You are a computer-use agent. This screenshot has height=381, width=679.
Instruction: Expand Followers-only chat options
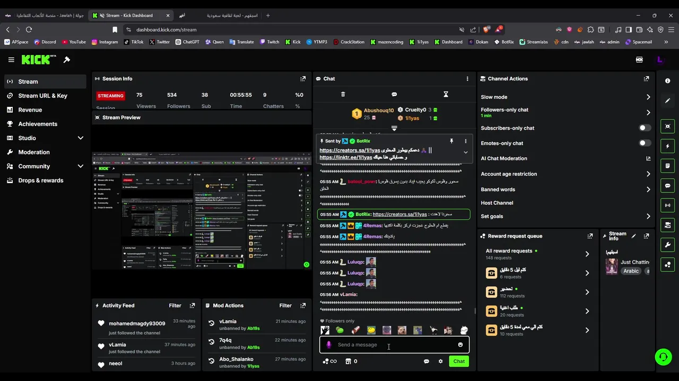tap(648, 112)
